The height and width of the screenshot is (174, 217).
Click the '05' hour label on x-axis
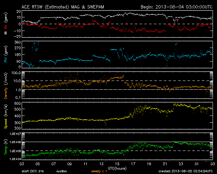[x=38, y=164]
